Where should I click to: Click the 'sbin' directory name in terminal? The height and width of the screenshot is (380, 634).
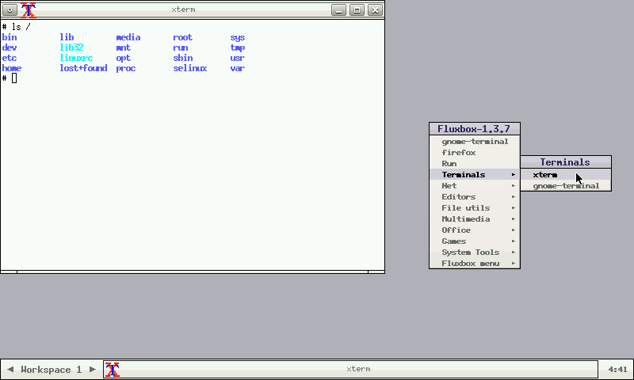tap(183, 58)
